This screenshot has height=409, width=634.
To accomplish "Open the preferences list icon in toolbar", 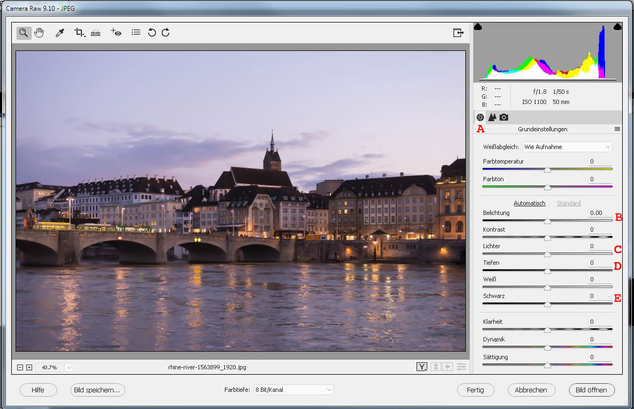I will 136,33.
